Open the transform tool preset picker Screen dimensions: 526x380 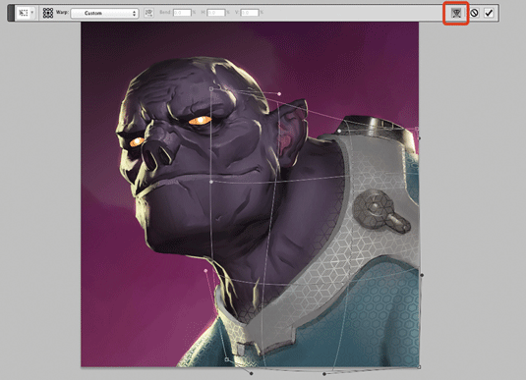coord(27,13)
